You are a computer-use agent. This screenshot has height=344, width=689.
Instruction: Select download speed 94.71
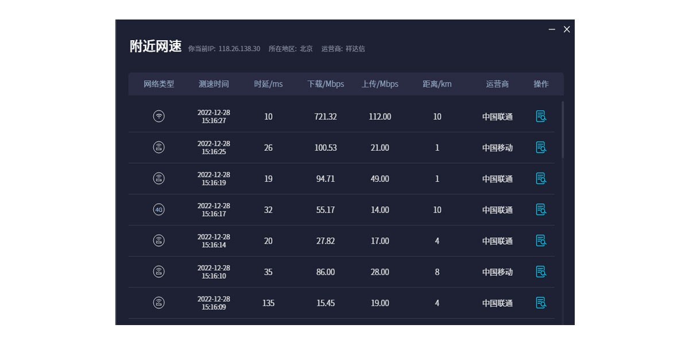click(x=326, y=178)
